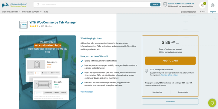218x109 pixels.
Task: Click the 82 reviews link
Action: coord(49,26)
